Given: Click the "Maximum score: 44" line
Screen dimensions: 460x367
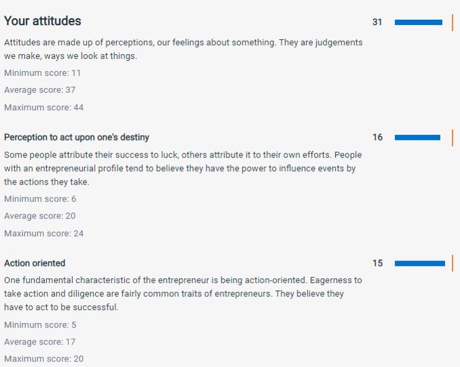Looking at the screenshot, I should tap(43, 107).
